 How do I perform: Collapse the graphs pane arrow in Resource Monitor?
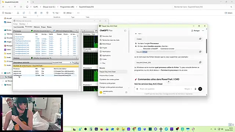[x=84, y=31]
